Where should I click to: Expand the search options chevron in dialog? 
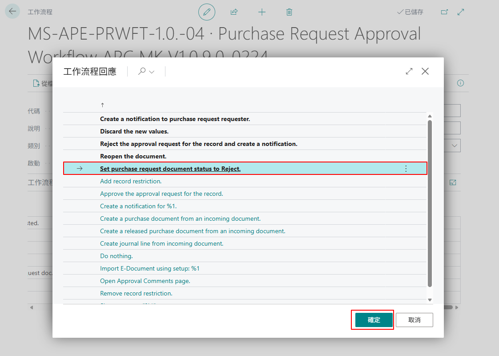pyautogui.click(x=152, y=72)
